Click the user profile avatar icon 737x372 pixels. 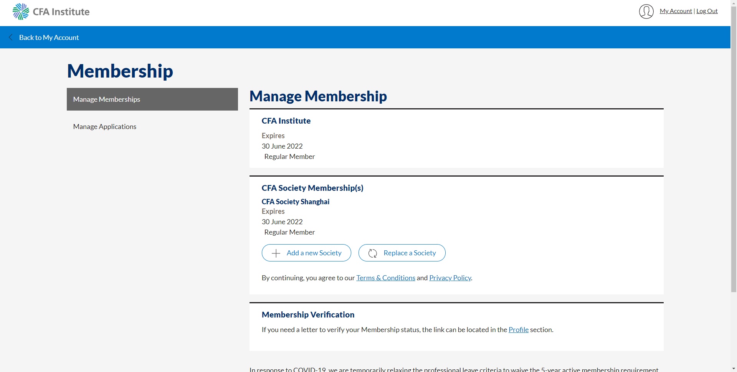click(x=646, y=12)
